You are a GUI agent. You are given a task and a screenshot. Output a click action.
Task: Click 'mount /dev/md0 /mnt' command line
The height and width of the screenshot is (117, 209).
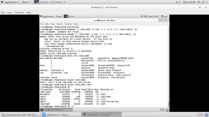tap(66, 85)
